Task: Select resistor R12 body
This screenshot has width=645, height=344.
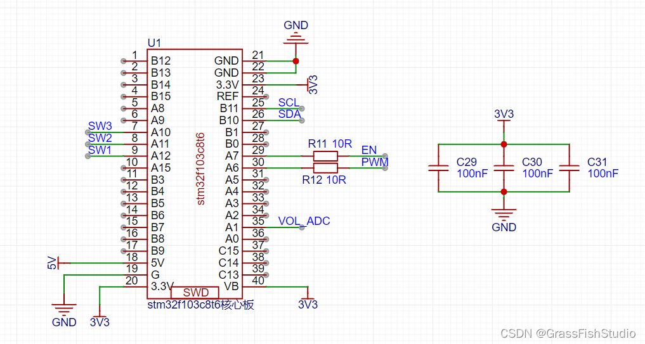Action: click(x=325, y=168)
